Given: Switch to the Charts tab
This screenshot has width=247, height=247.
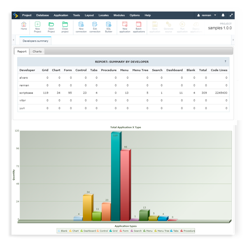Looking at the screenshot, I should [37, 51].
